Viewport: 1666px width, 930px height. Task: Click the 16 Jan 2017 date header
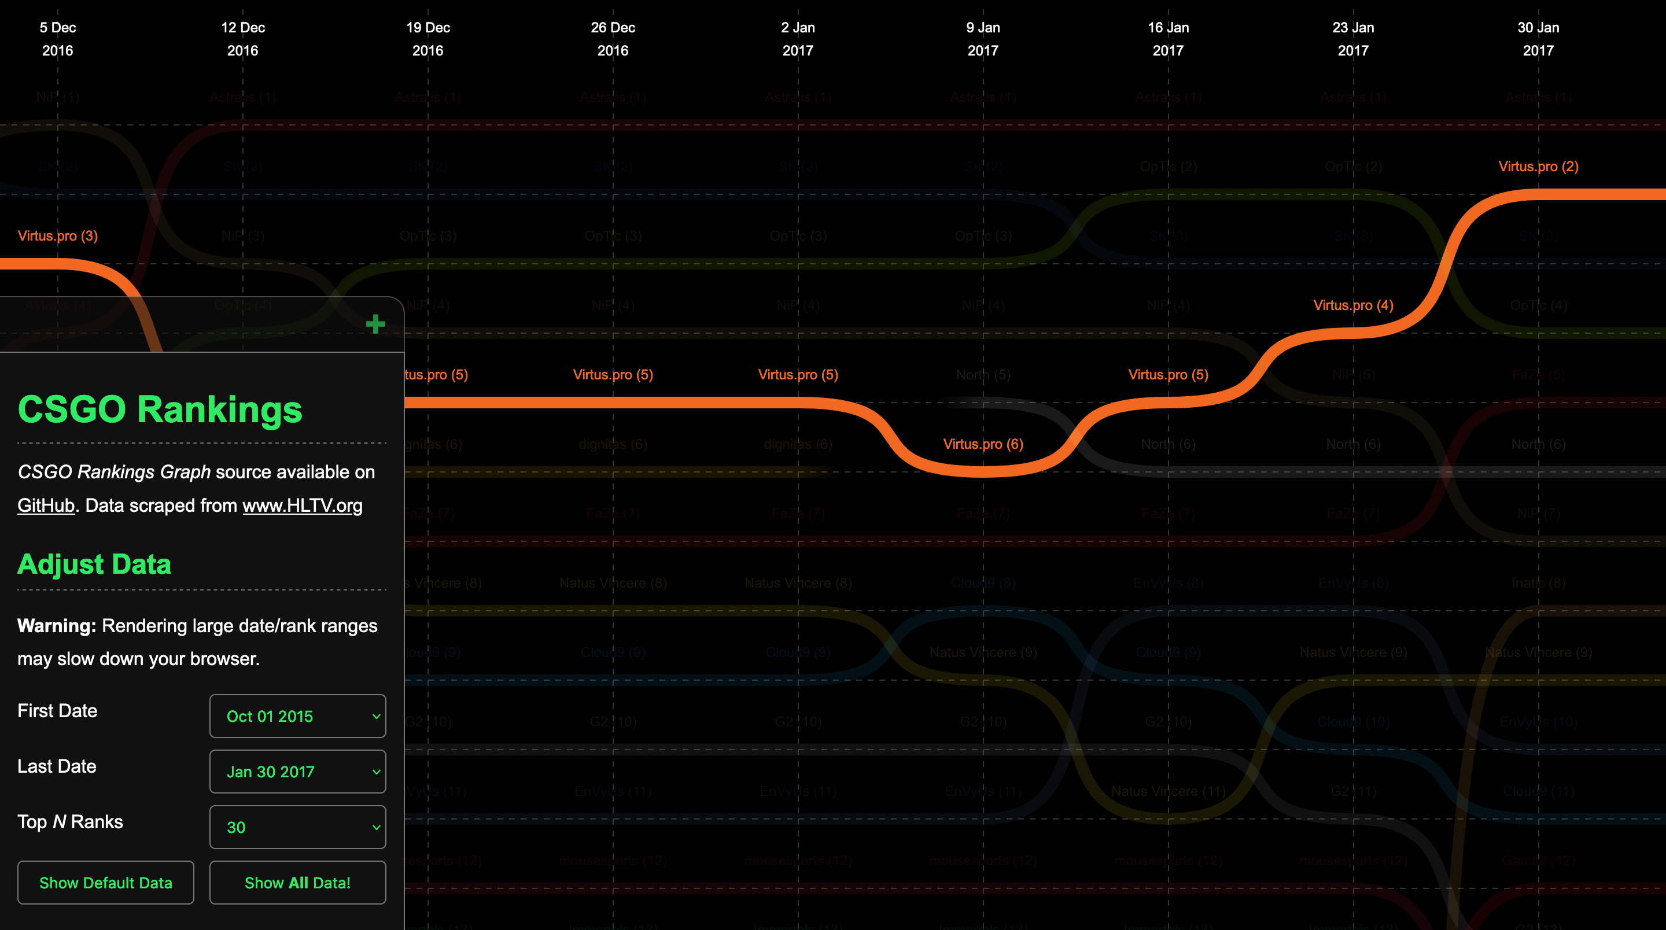click(1168, 39)
